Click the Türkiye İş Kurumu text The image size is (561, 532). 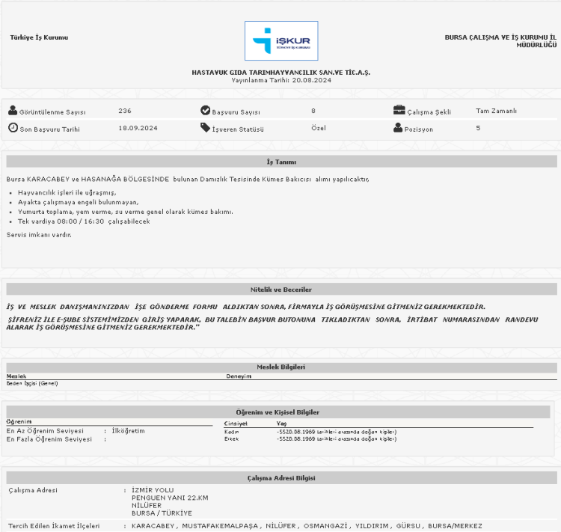pos(39,37)
